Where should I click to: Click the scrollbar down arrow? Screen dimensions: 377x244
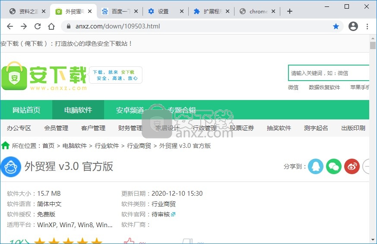(x=373, y=239)
